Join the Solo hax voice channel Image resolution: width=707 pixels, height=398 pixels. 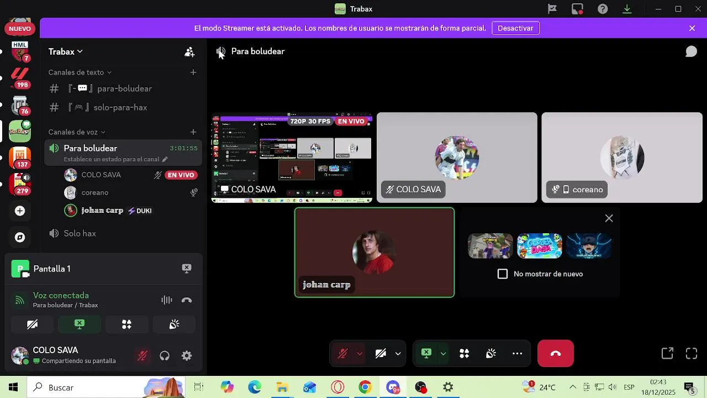(123, 233)
